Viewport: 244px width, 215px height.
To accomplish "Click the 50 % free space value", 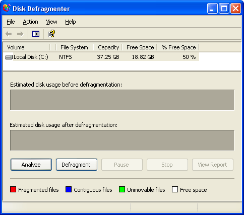I will [189, 57].
